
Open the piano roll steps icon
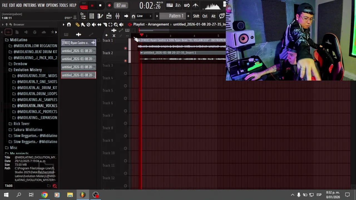pos(100,16)
